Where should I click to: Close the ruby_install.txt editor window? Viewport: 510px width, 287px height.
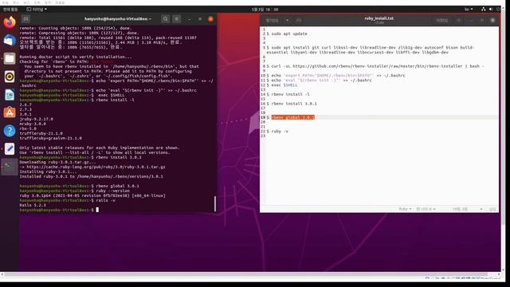492,21
